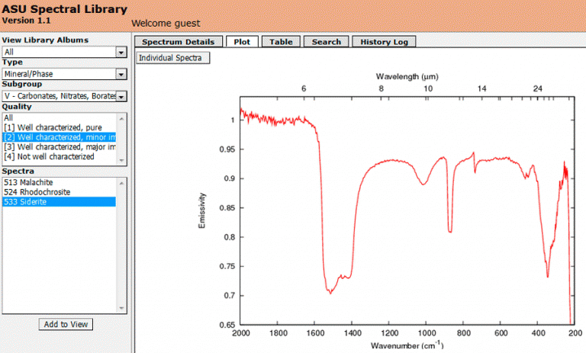Switch to the Spectrum Details tab

pyautogui.click(x=179, y=41)
